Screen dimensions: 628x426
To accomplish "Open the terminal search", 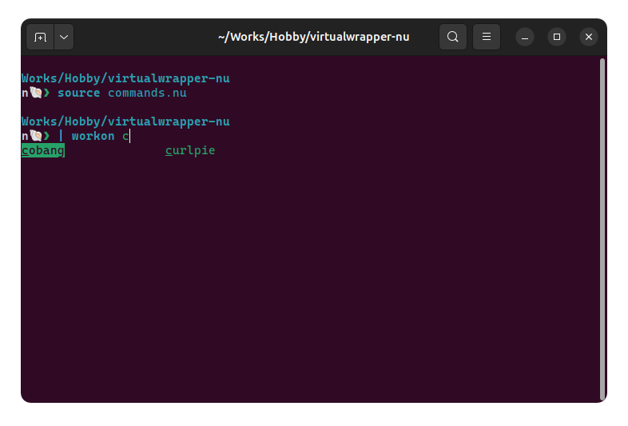I will tap(452, 37).
